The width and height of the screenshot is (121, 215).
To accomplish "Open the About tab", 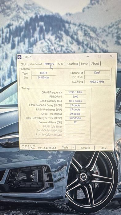I will point(95,63).
